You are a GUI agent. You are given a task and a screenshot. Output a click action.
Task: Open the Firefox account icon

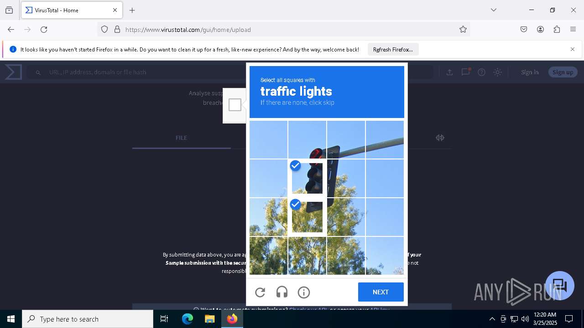(540, 30)
